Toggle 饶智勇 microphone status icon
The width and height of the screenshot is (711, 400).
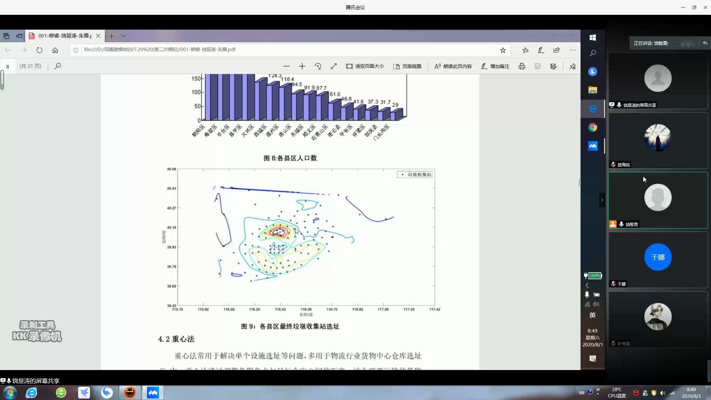[621, 224]
